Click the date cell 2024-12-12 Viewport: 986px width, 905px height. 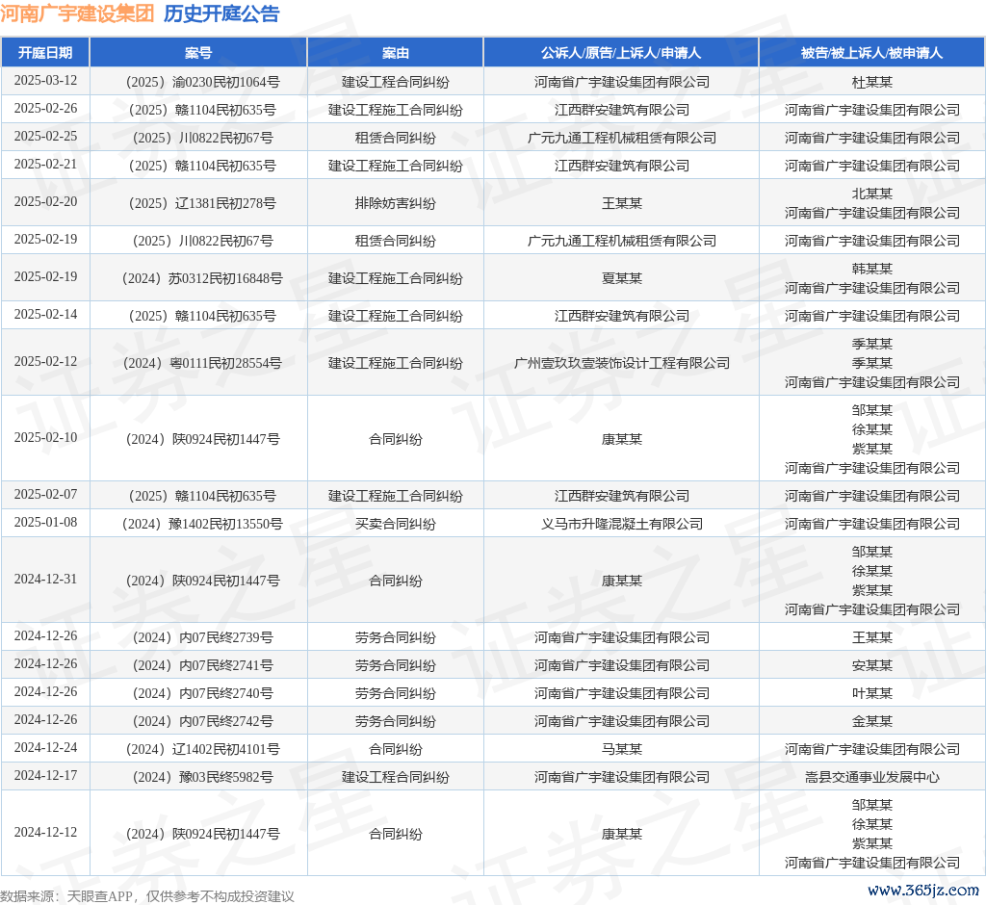pos(45,833)
